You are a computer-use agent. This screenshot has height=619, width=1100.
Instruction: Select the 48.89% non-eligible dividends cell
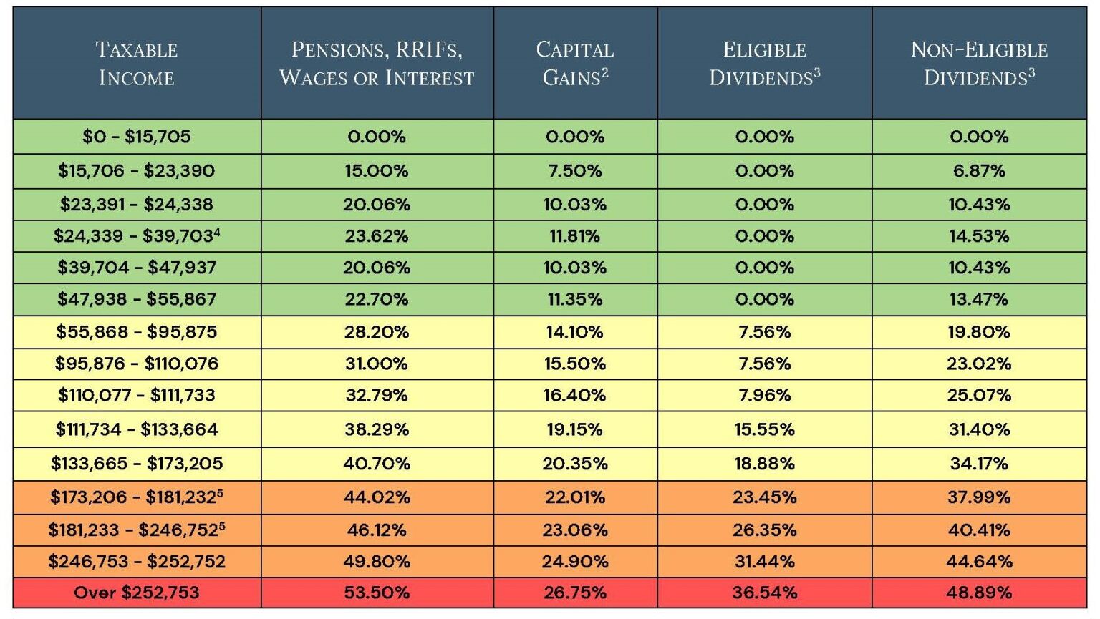tap(979, 593)
